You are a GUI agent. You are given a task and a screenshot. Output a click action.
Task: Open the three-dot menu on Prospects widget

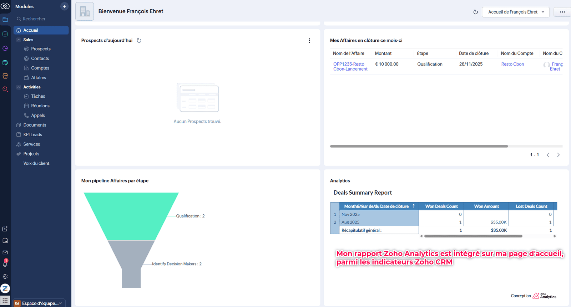point(309,41)
